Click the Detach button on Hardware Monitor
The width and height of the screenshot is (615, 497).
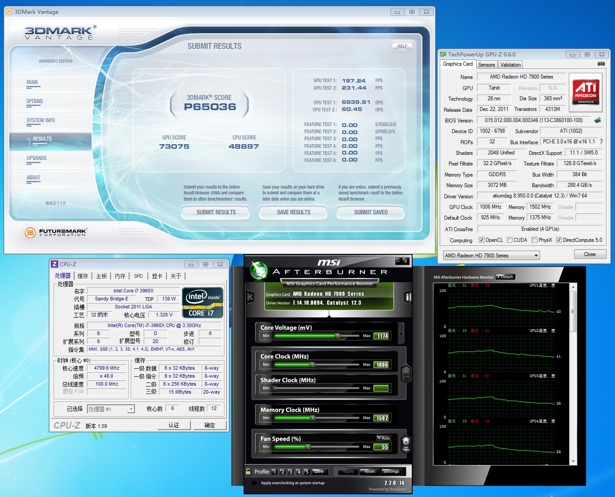tap(505, 277)
